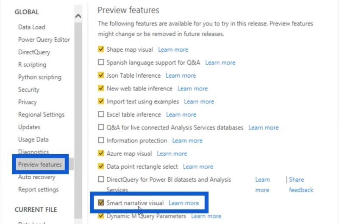Enable DirectQuery for Power BI datasets
The image size is (339, 224).
tap(101, 179)
